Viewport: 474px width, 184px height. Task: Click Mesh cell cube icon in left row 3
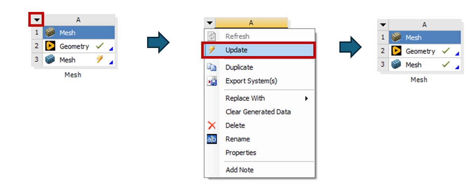(50, 60)
